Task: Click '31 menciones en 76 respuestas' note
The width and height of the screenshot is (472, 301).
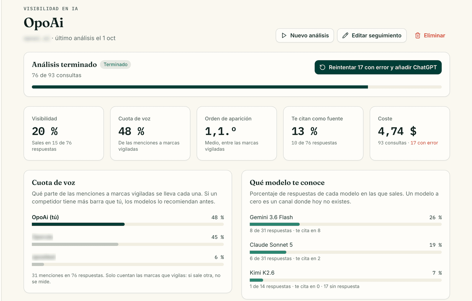Action: [126, 278]
